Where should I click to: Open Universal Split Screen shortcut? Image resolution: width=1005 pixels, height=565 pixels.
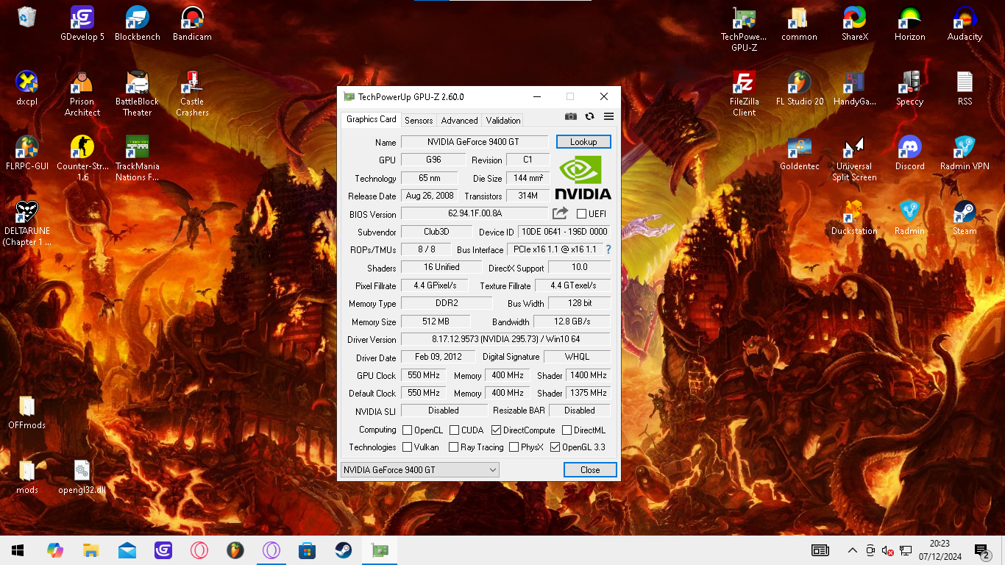tap(854, 158)
